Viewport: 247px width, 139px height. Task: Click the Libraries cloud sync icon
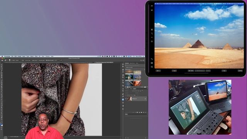tap(145, 87)
